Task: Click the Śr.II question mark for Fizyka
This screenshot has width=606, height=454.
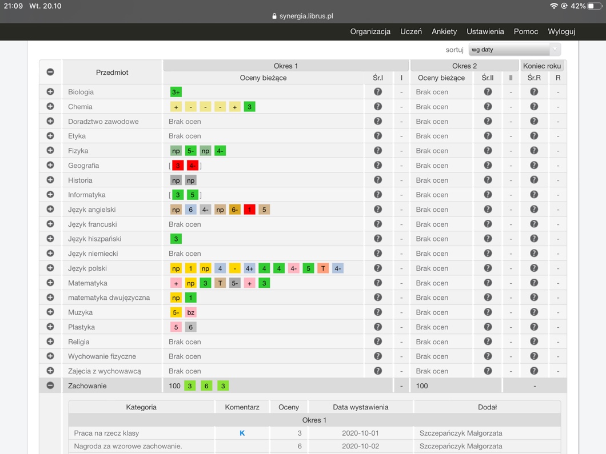Action: [x=488, y=151]
